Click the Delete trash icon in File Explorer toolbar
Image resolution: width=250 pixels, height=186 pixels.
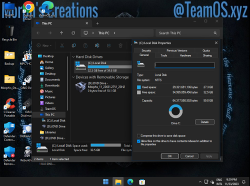click(120, 45)
